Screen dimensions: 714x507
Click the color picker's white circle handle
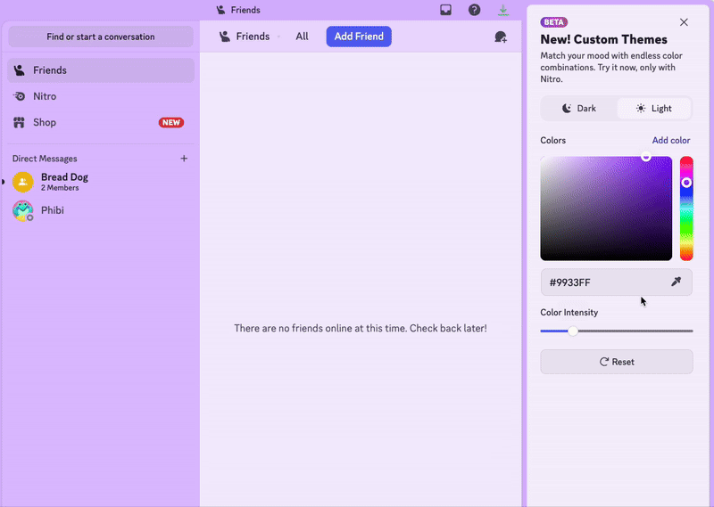tap(645, 157)
